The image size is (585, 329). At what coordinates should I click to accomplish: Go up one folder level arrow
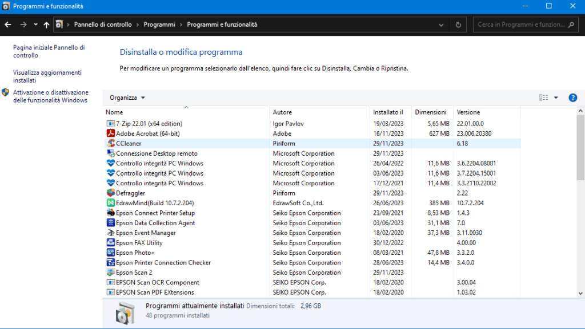(x=46, y=25)
